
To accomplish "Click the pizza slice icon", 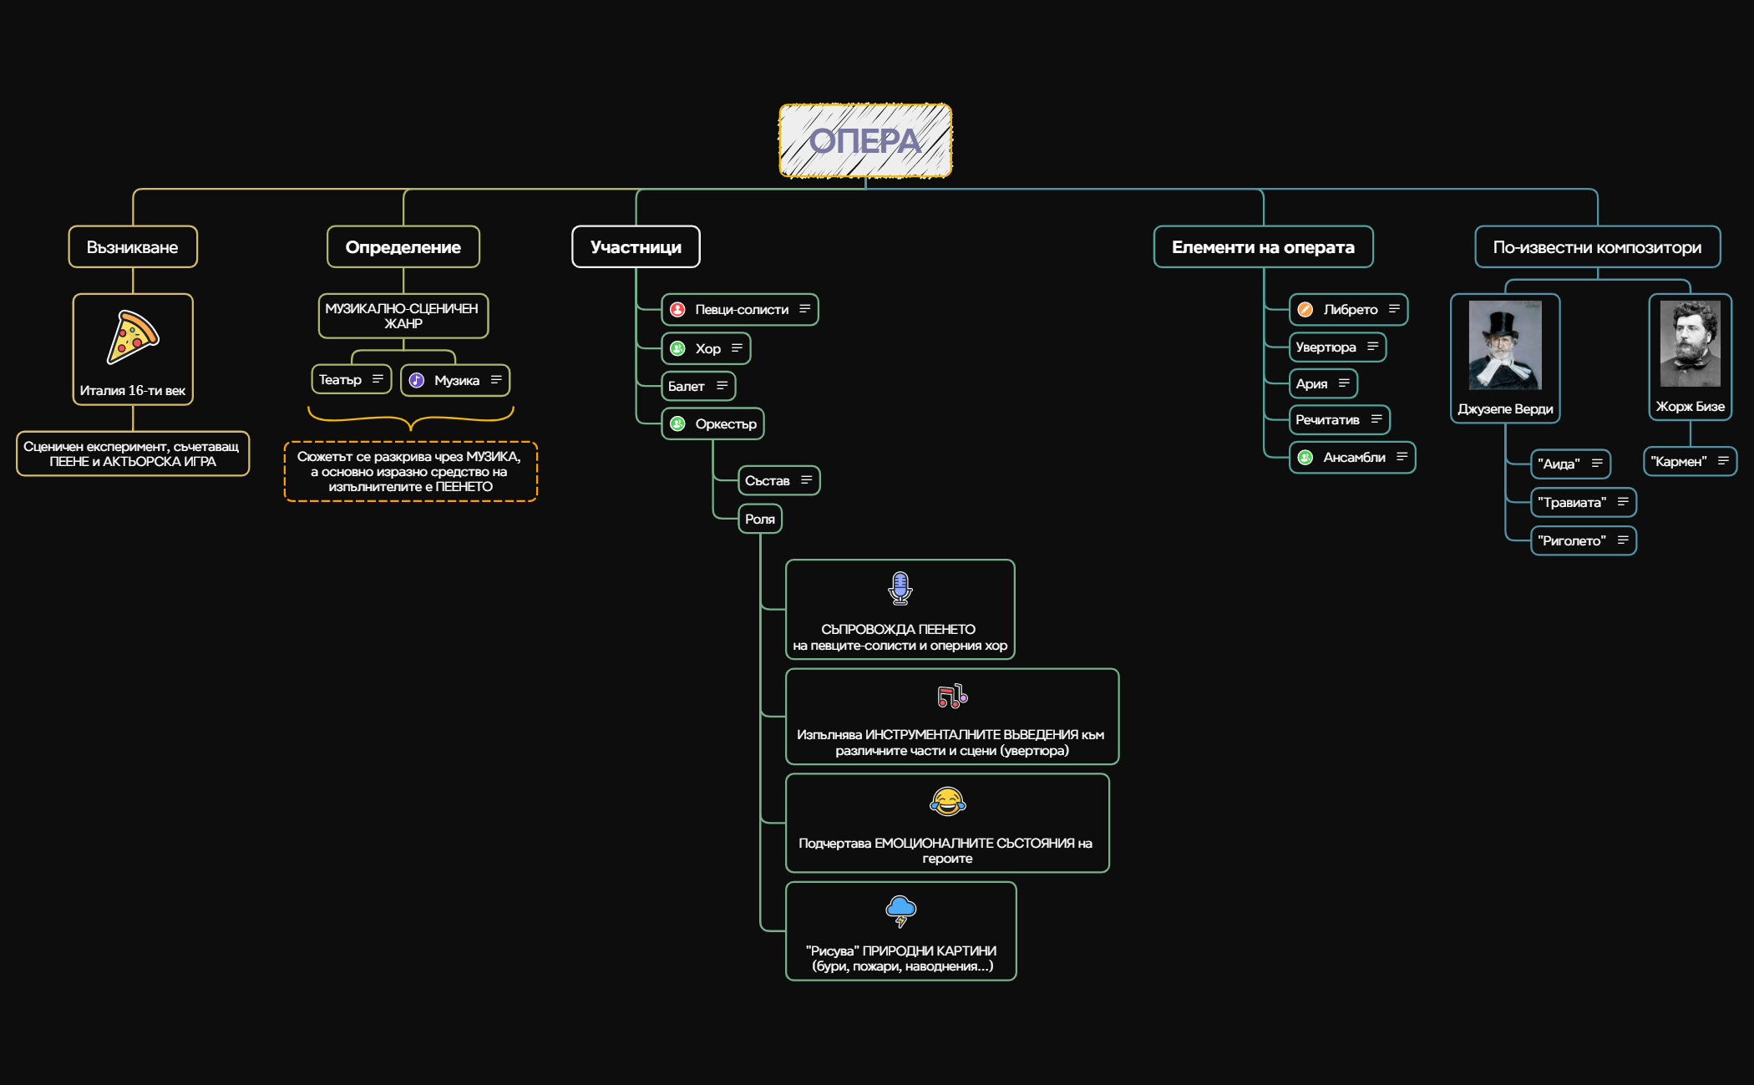I will point(132,337).
